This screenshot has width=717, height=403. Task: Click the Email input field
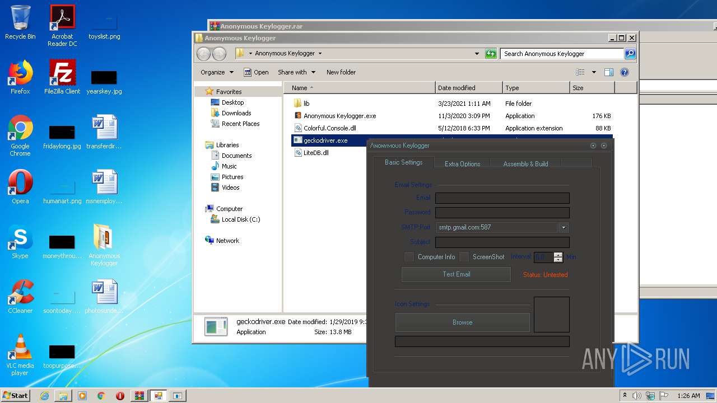502,198
